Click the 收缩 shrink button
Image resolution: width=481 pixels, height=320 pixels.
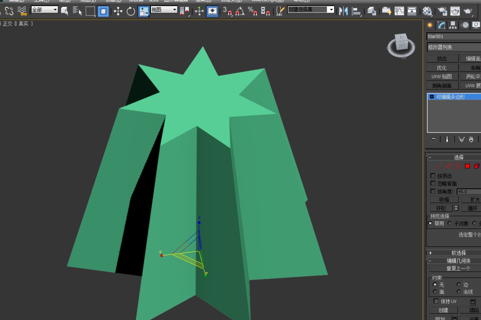click(444, 200)
